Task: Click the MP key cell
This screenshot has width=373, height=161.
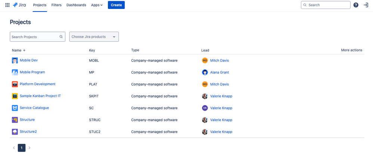Action: (x=91, y=72)
